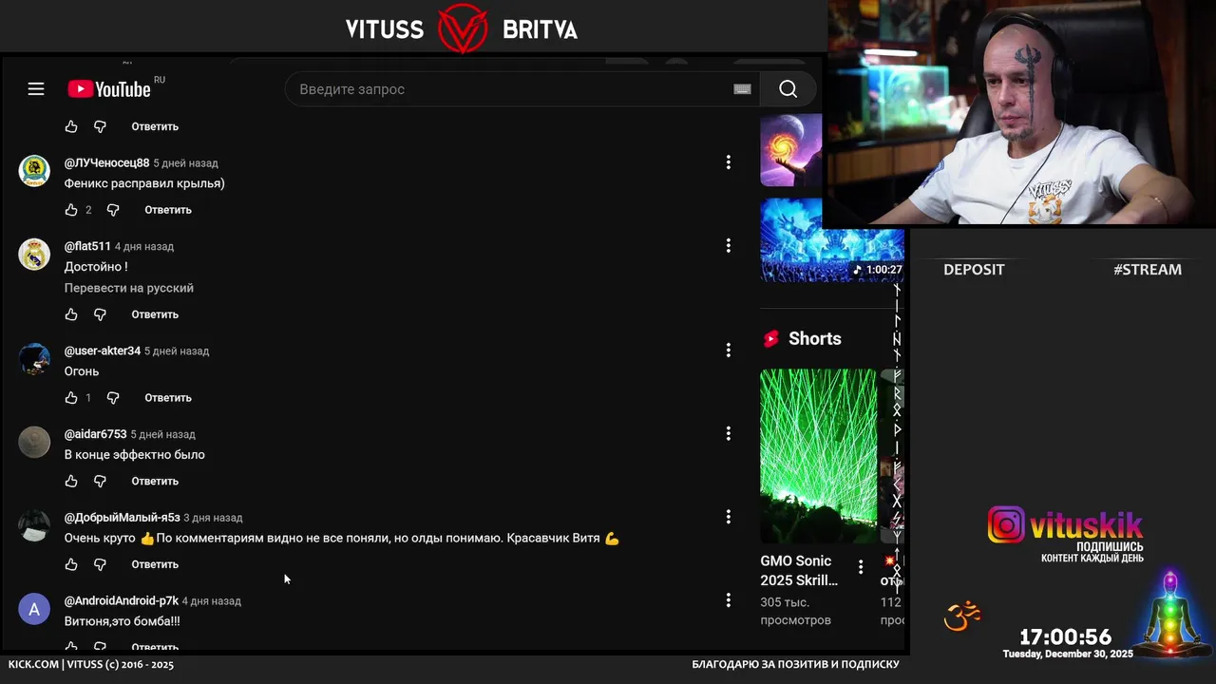Reply to @aidar6753 comment
Viewport: 1216px width, 684px height.
(x=155, y=482)
